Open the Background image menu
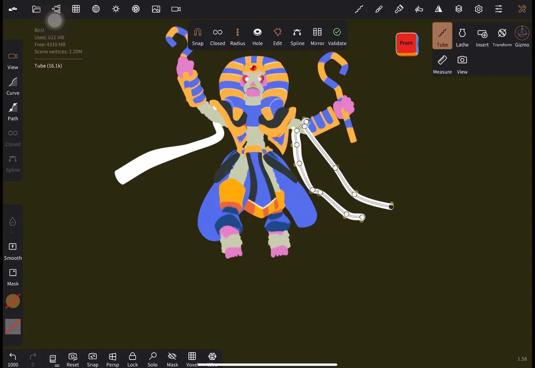The width and height of the screenshot is (535, 368). tap(156, 9)
